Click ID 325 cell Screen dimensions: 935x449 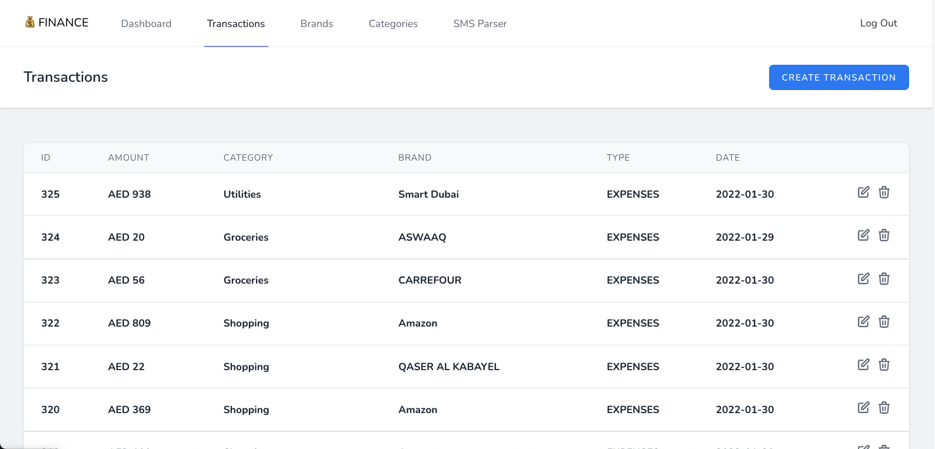point(51,194)
